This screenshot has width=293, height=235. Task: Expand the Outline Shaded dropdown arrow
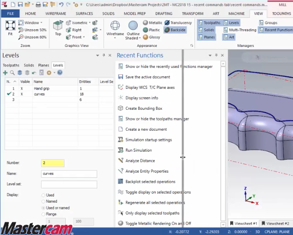(139, 38)
